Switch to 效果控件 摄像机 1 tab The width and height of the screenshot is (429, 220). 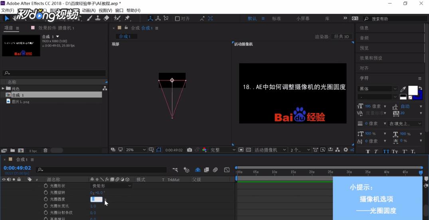[x=56, y=28]
